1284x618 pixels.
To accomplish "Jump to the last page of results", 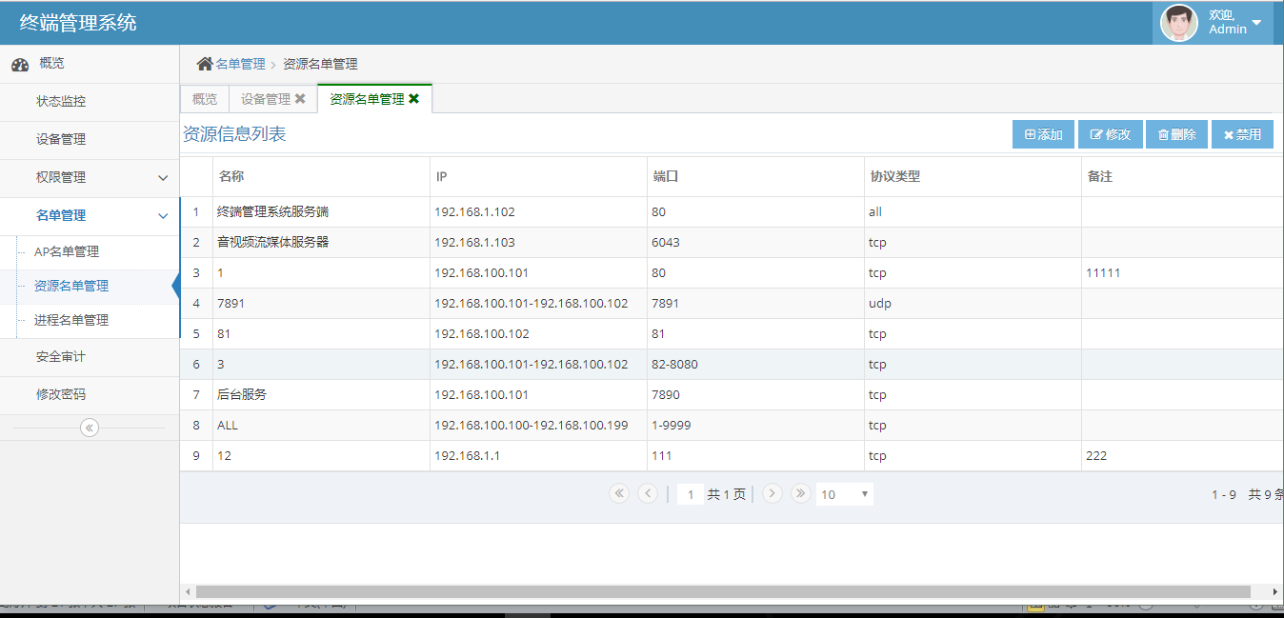I will click(801, 493).
